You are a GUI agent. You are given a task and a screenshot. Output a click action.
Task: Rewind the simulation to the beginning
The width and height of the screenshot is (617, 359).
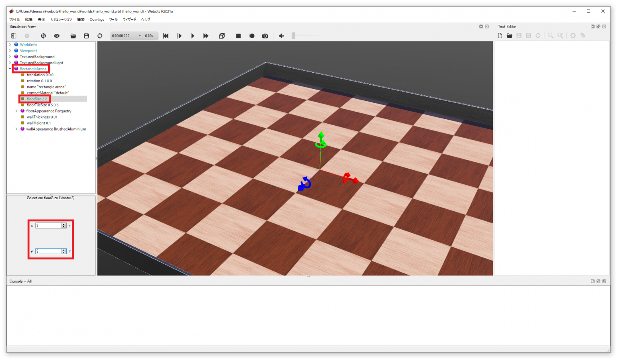tap(166, 36)
